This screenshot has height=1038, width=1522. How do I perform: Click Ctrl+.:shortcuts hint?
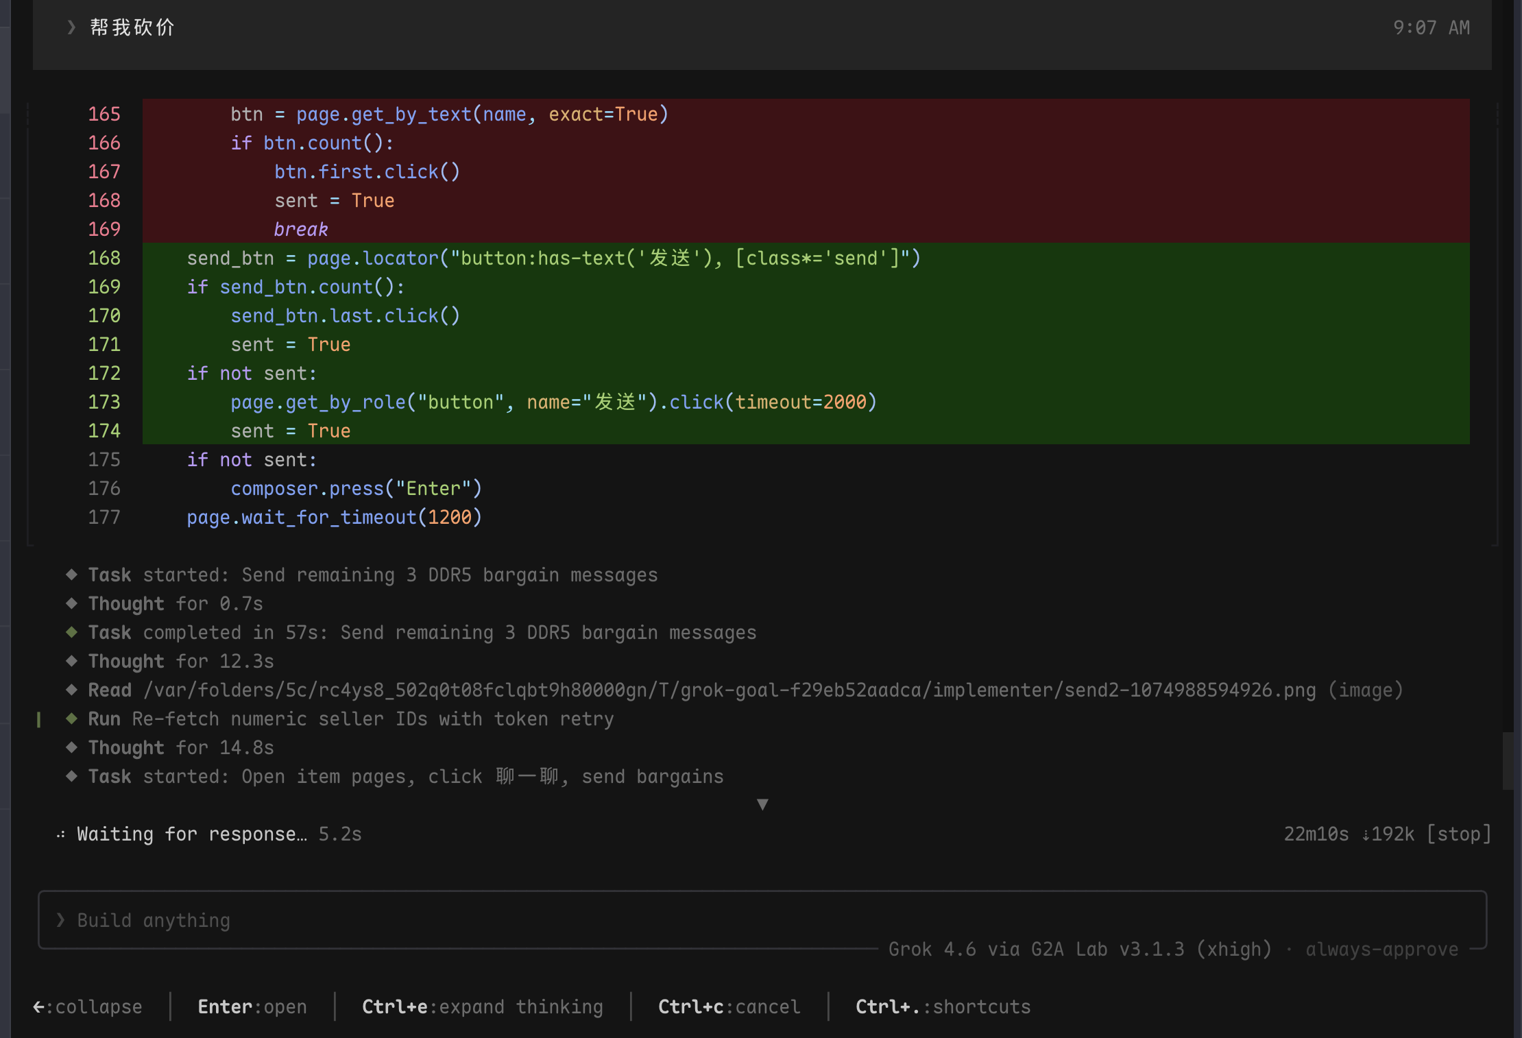pos(943,1006)
